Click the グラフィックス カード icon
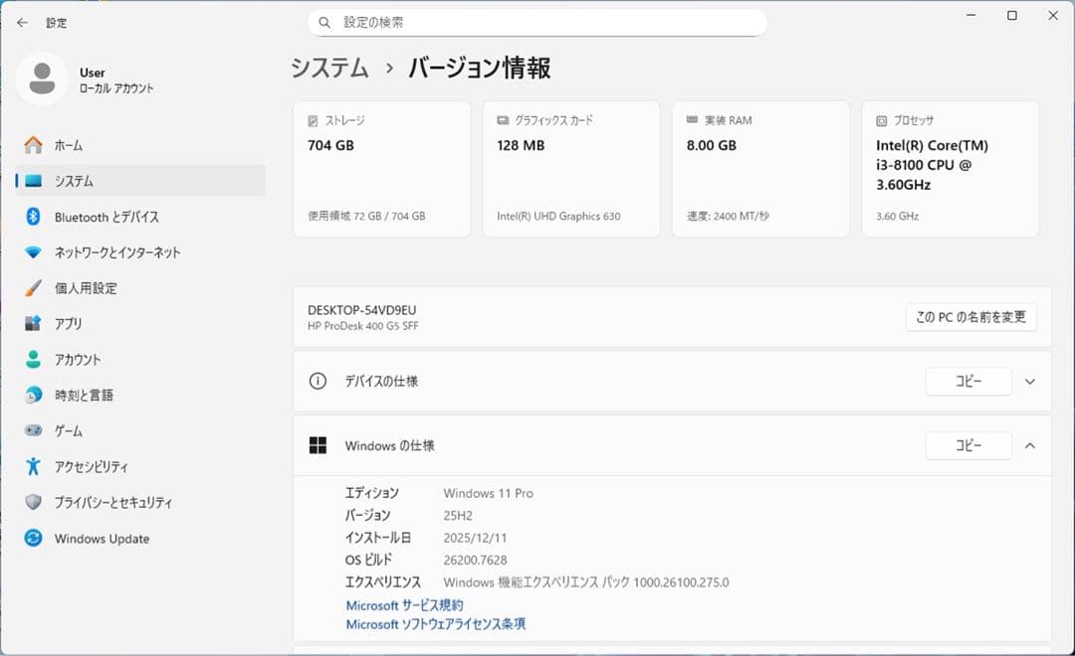 503,120
